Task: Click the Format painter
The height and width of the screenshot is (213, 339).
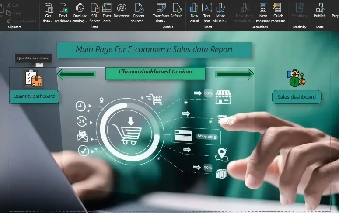Action: (x=21, y=21)
